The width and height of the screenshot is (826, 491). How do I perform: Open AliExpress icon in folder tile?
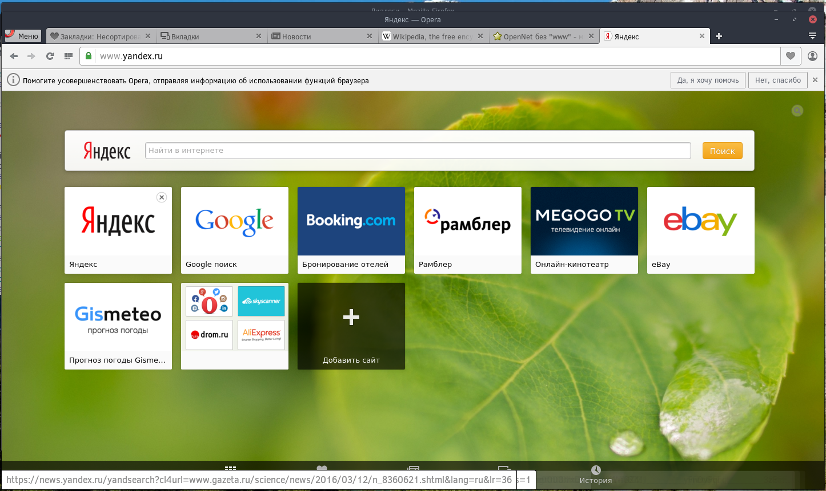coord(261,335)
